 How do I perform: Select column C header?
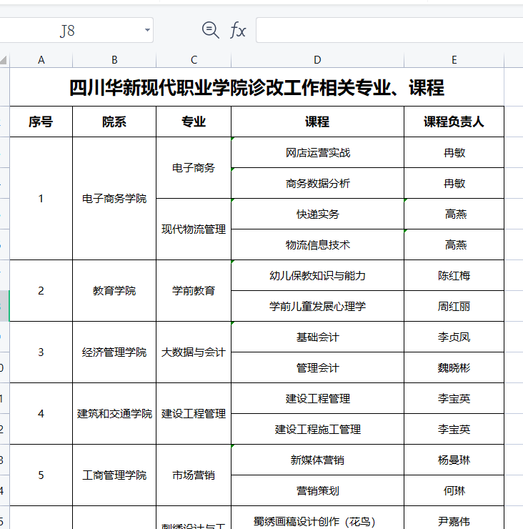click(x=194, y=60)
